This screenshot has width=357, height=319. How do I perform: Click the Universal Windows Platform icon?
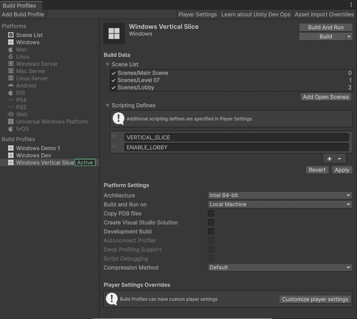[10, 121]
